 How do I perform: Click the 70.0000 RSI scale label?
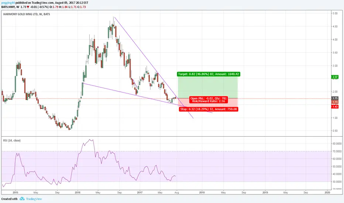pyautogui.click(x=337, y=151)
